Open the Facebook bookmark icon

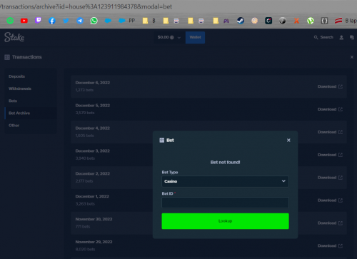pyautogui.click(x=52, y=21)
